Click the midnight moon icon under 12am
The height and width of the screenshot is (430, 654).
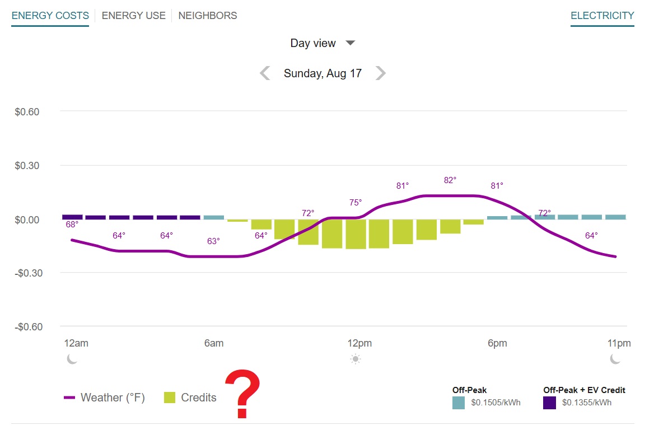point(72,359)
